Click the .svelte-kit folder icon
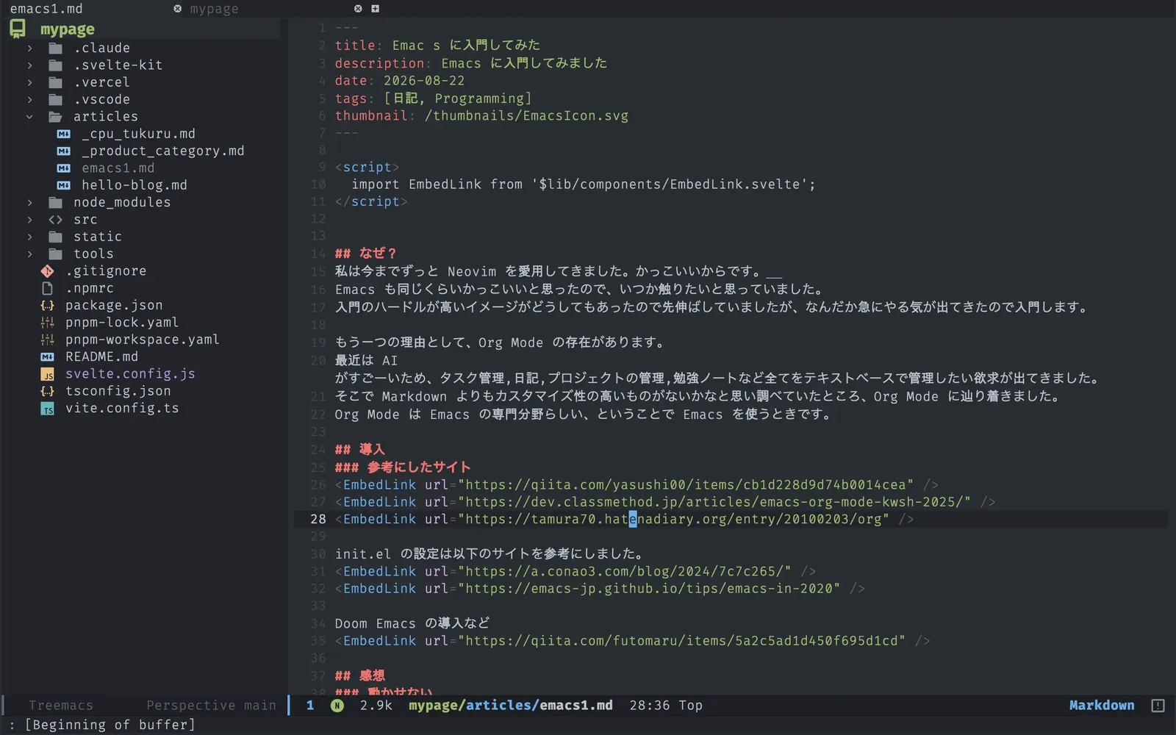The height and width of the screenshot is (735, 1176). (x=55, y=65)
